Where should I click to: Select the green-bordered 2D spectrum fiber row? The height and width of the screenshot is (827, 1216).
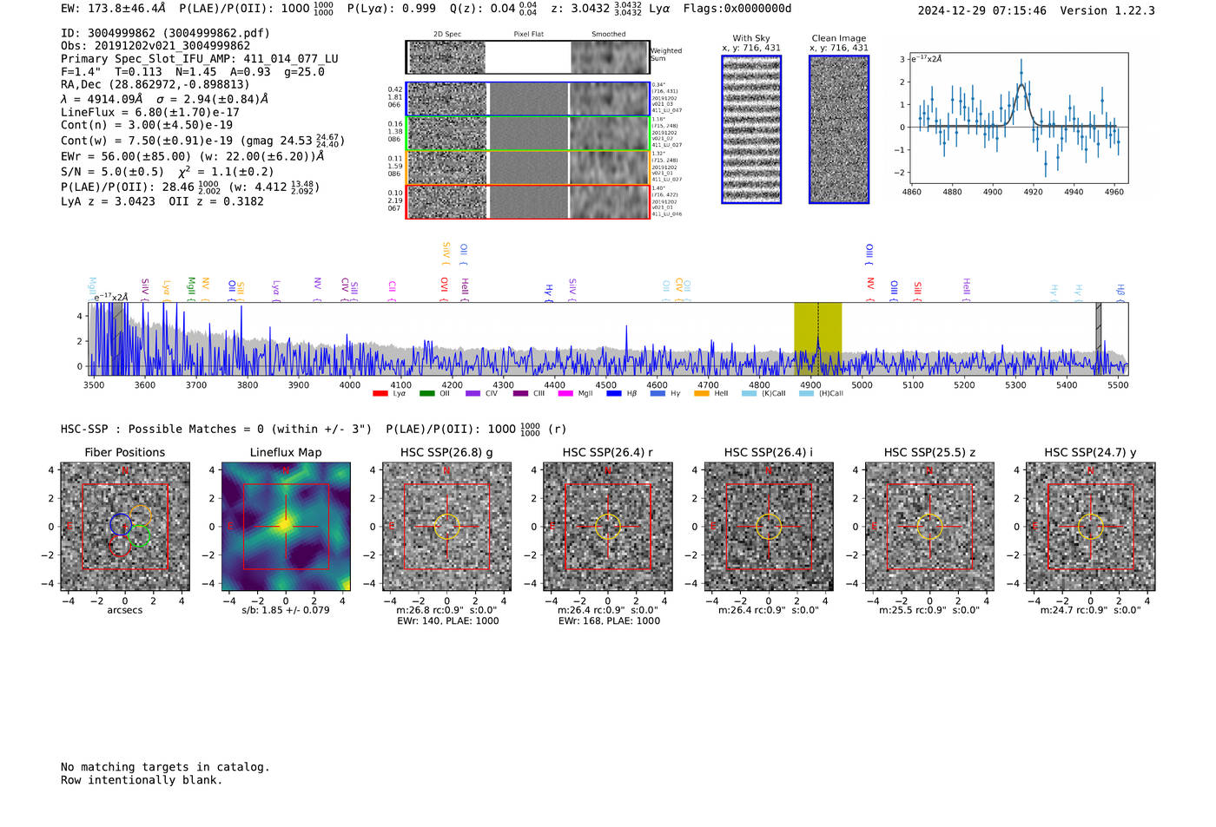point(527,134)
